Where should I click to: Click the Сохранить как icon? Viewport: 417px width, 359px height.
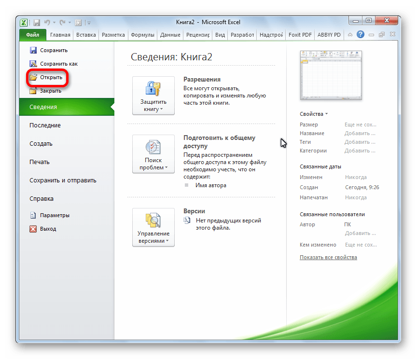(33, 64)
